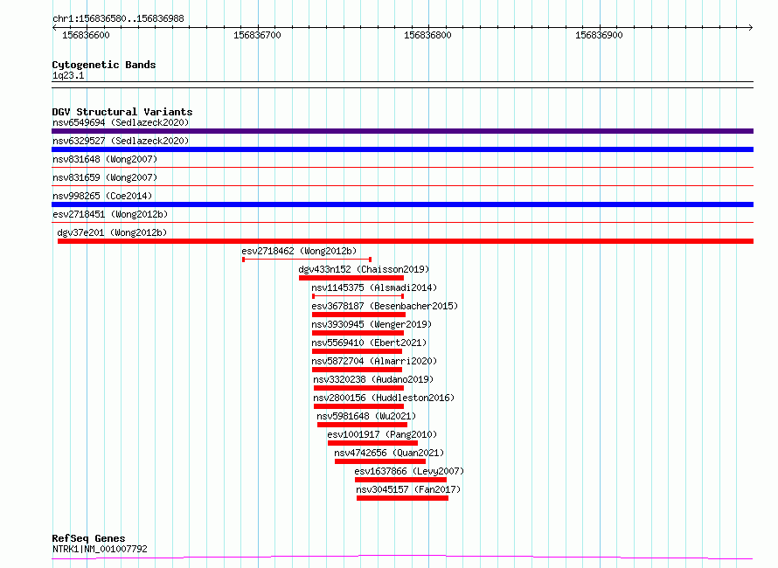
Task: Click the NTRK1|NM_001007792 RefSeq gene label
Action: pos(100,549)
